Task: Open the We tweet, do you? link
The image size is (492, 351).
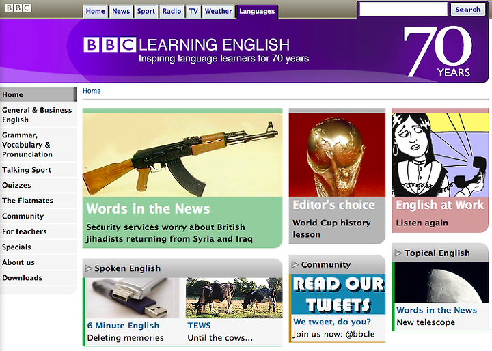Action: tap(332, 322)
